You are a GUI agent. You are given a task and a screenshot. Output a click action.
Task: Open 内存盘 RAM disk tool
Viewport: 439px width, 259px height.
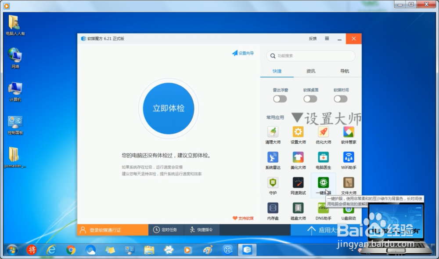click(273, 212)
